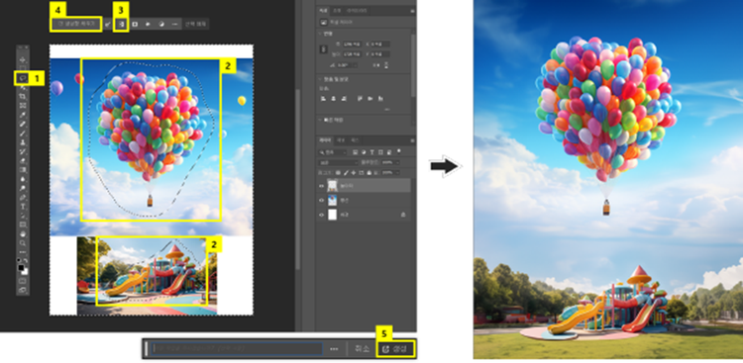The image size is (743, 363).
Task: Click Align Top Edges icon
Action: pos(360,99)
